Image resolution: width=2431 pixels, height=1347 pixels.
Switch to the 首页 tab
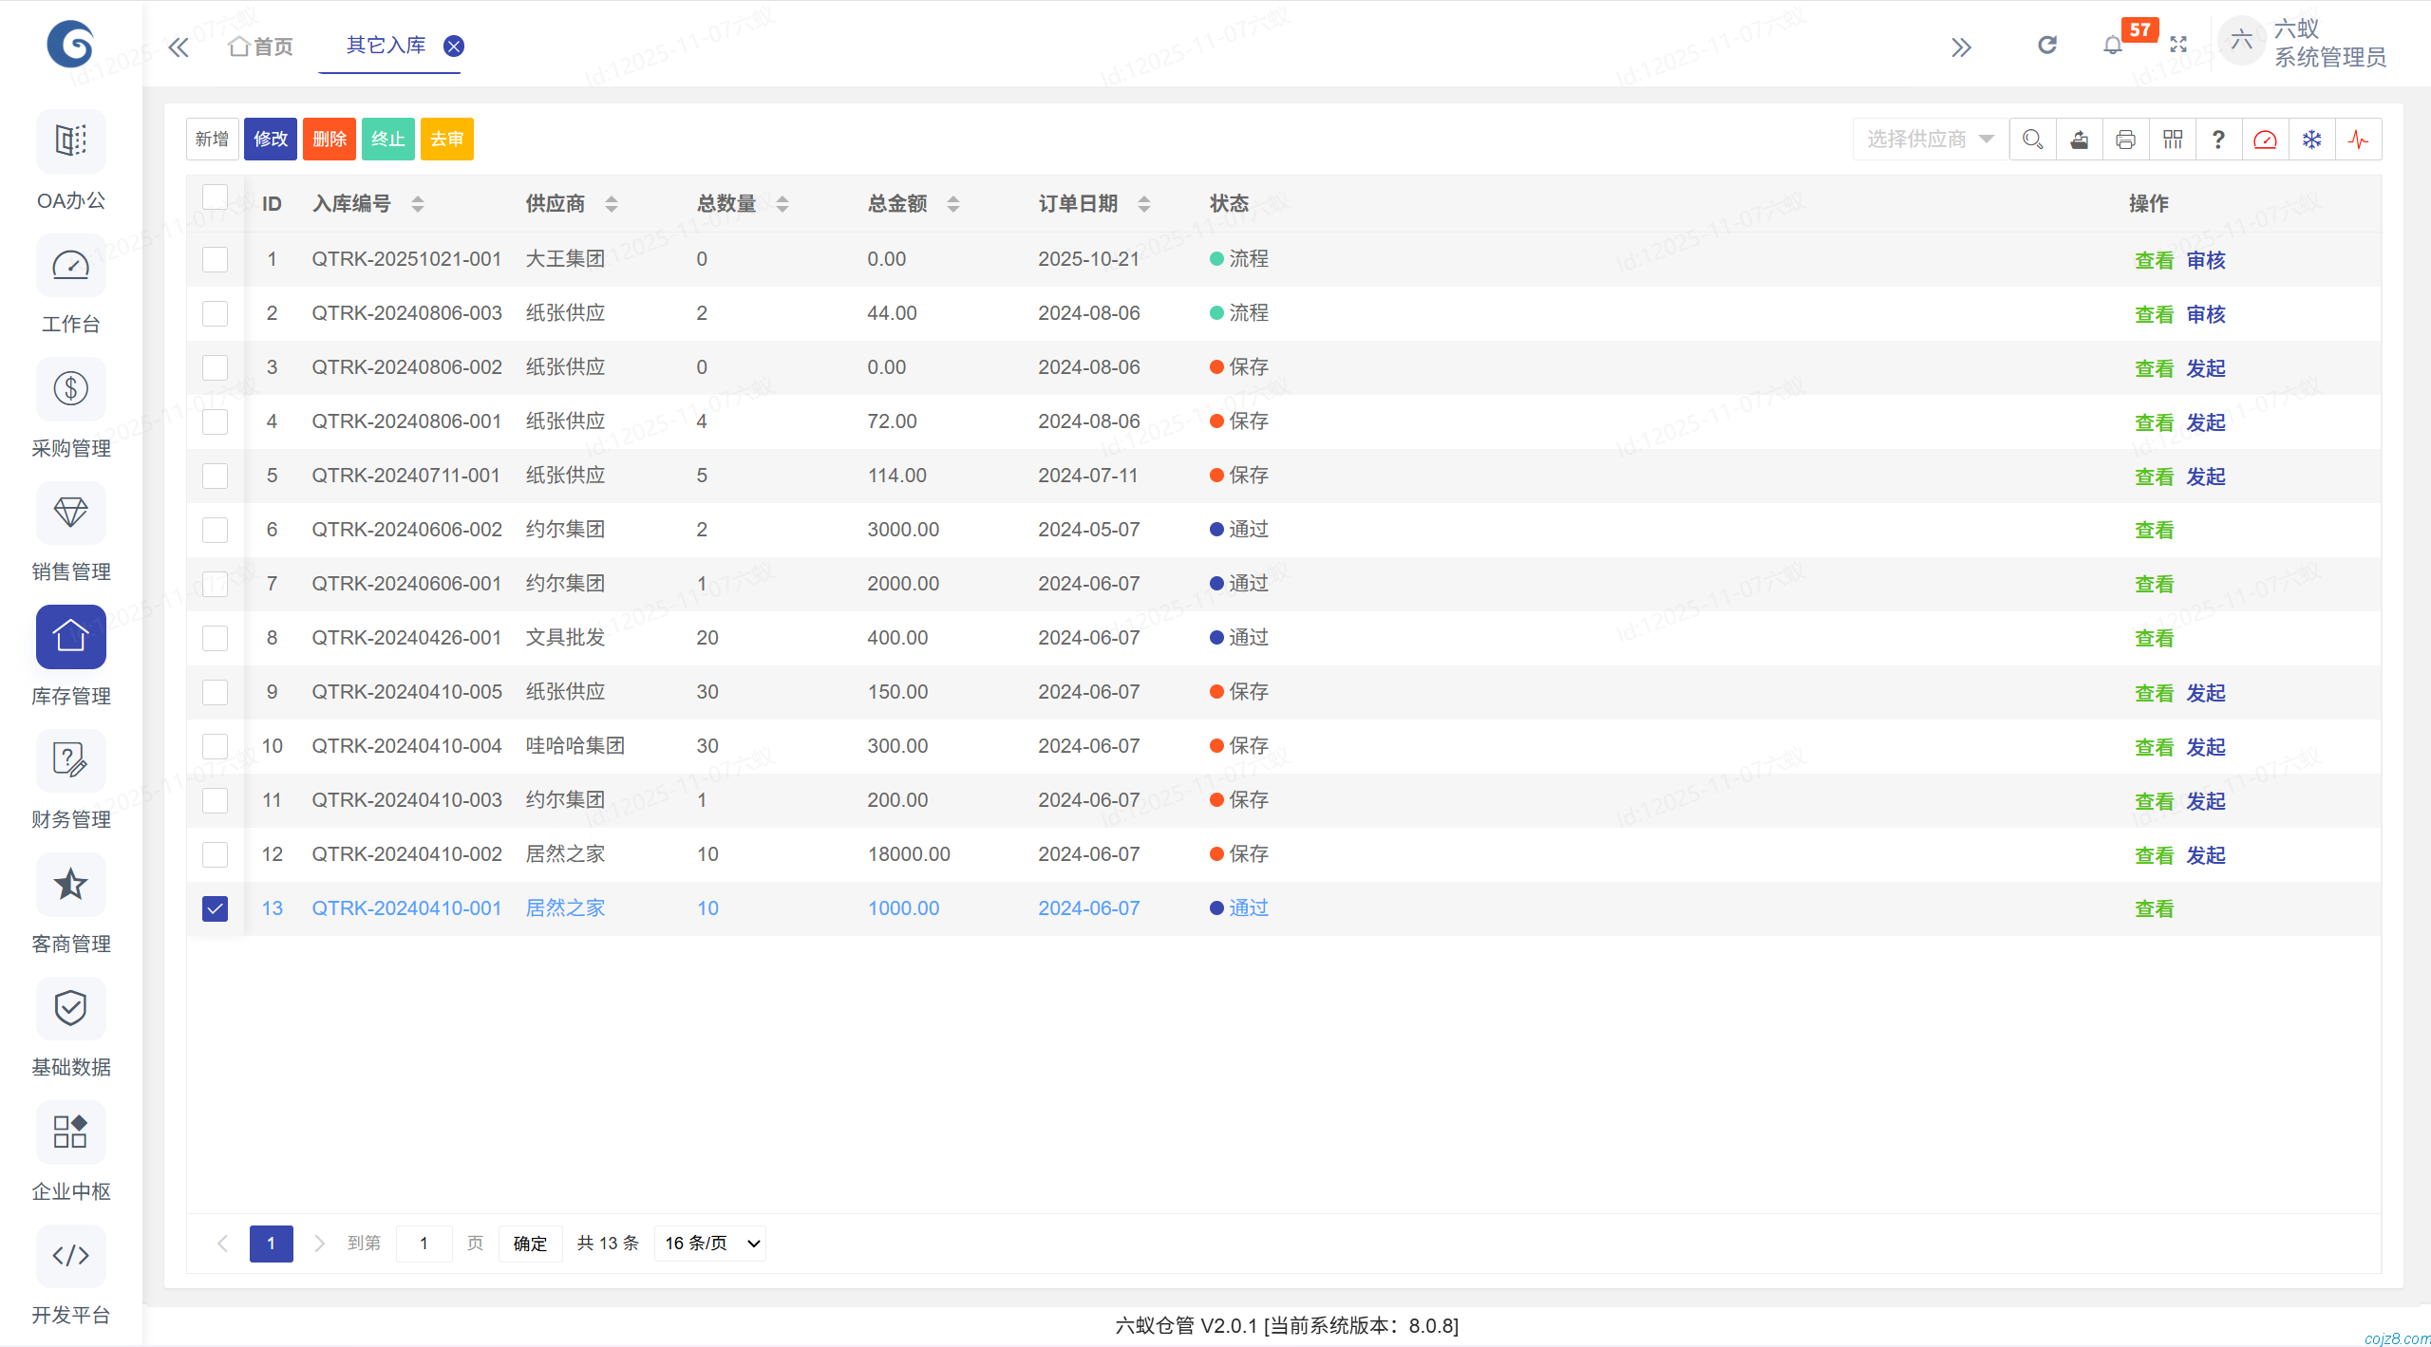tap(259, 45)
